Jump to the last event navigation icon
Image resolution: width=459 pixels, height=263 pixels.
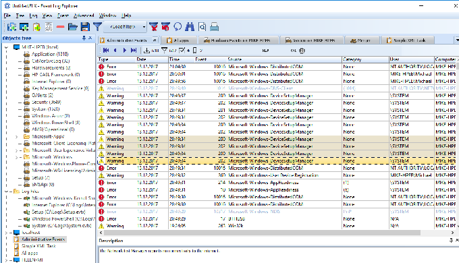click(x=134, y=51)
